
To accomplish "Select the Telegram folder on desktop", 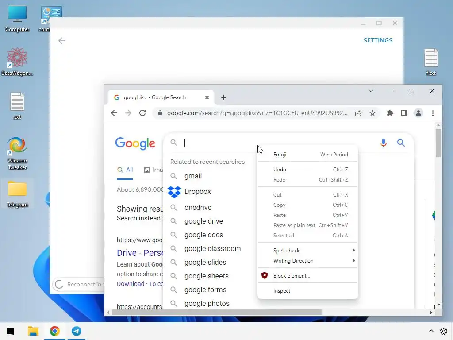I will (17, 194).
